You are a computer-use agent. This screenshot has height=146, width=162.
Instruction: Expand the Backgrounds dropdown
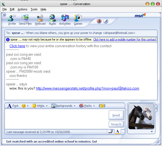(x=63, y=106)
